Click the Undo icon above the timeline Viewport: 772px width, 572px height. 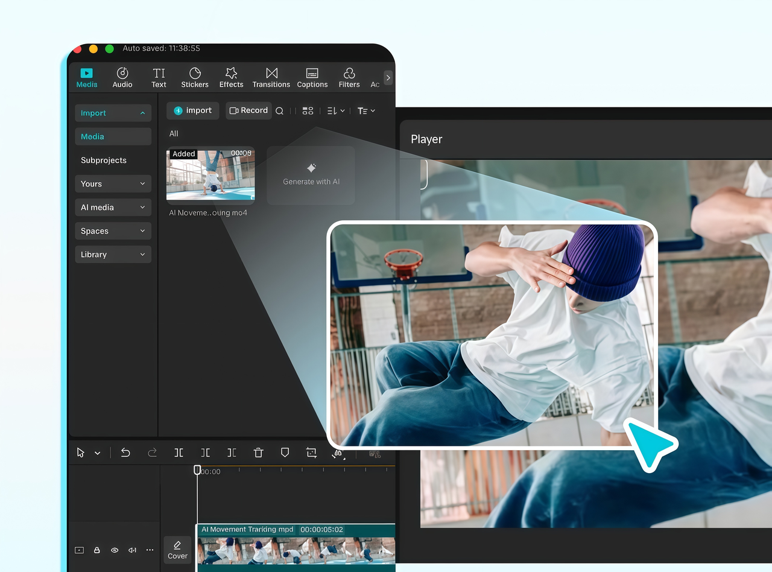pos(125,453)
